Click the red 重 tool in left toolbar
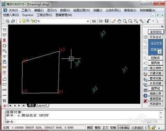166x131 pixels. [5, 40]
